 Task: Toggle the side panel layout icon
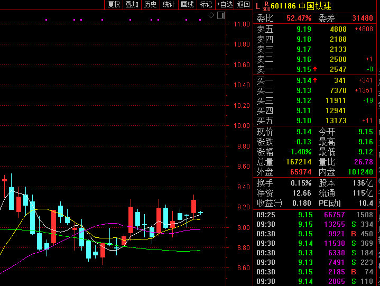point(221,15)
